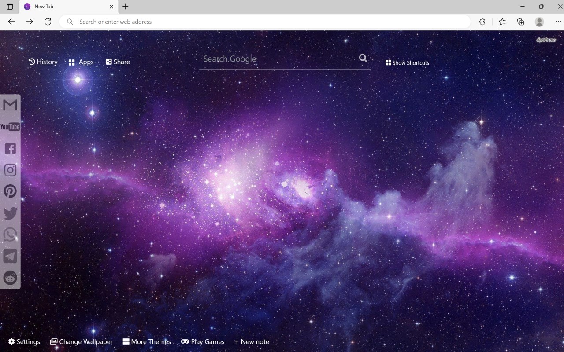Open the profile avatar icon
The height and width of the screenshot is (352, 564).
(539, 22)
